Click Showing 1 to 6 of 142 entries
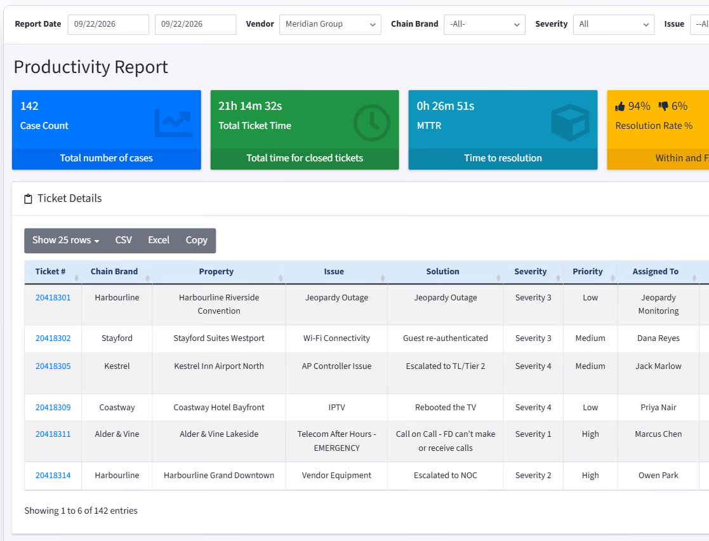Image resolution: width=709 pixels, height=541 pixels. pyautogui.click(x=81, y=511)
